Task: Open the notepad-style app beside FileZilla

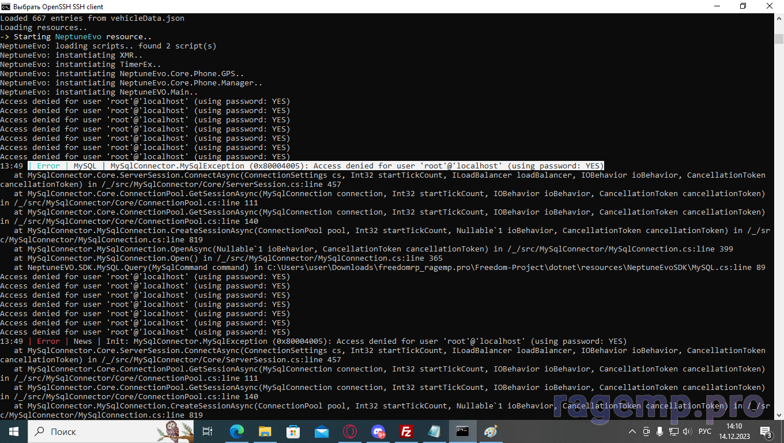Action: click(434, 431)
